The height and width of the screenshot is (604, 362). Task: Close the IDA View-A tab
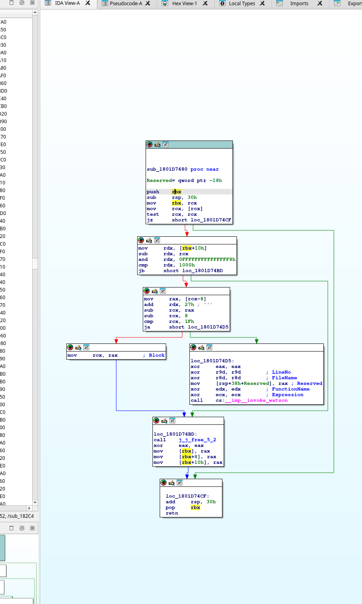click(88, 3)
